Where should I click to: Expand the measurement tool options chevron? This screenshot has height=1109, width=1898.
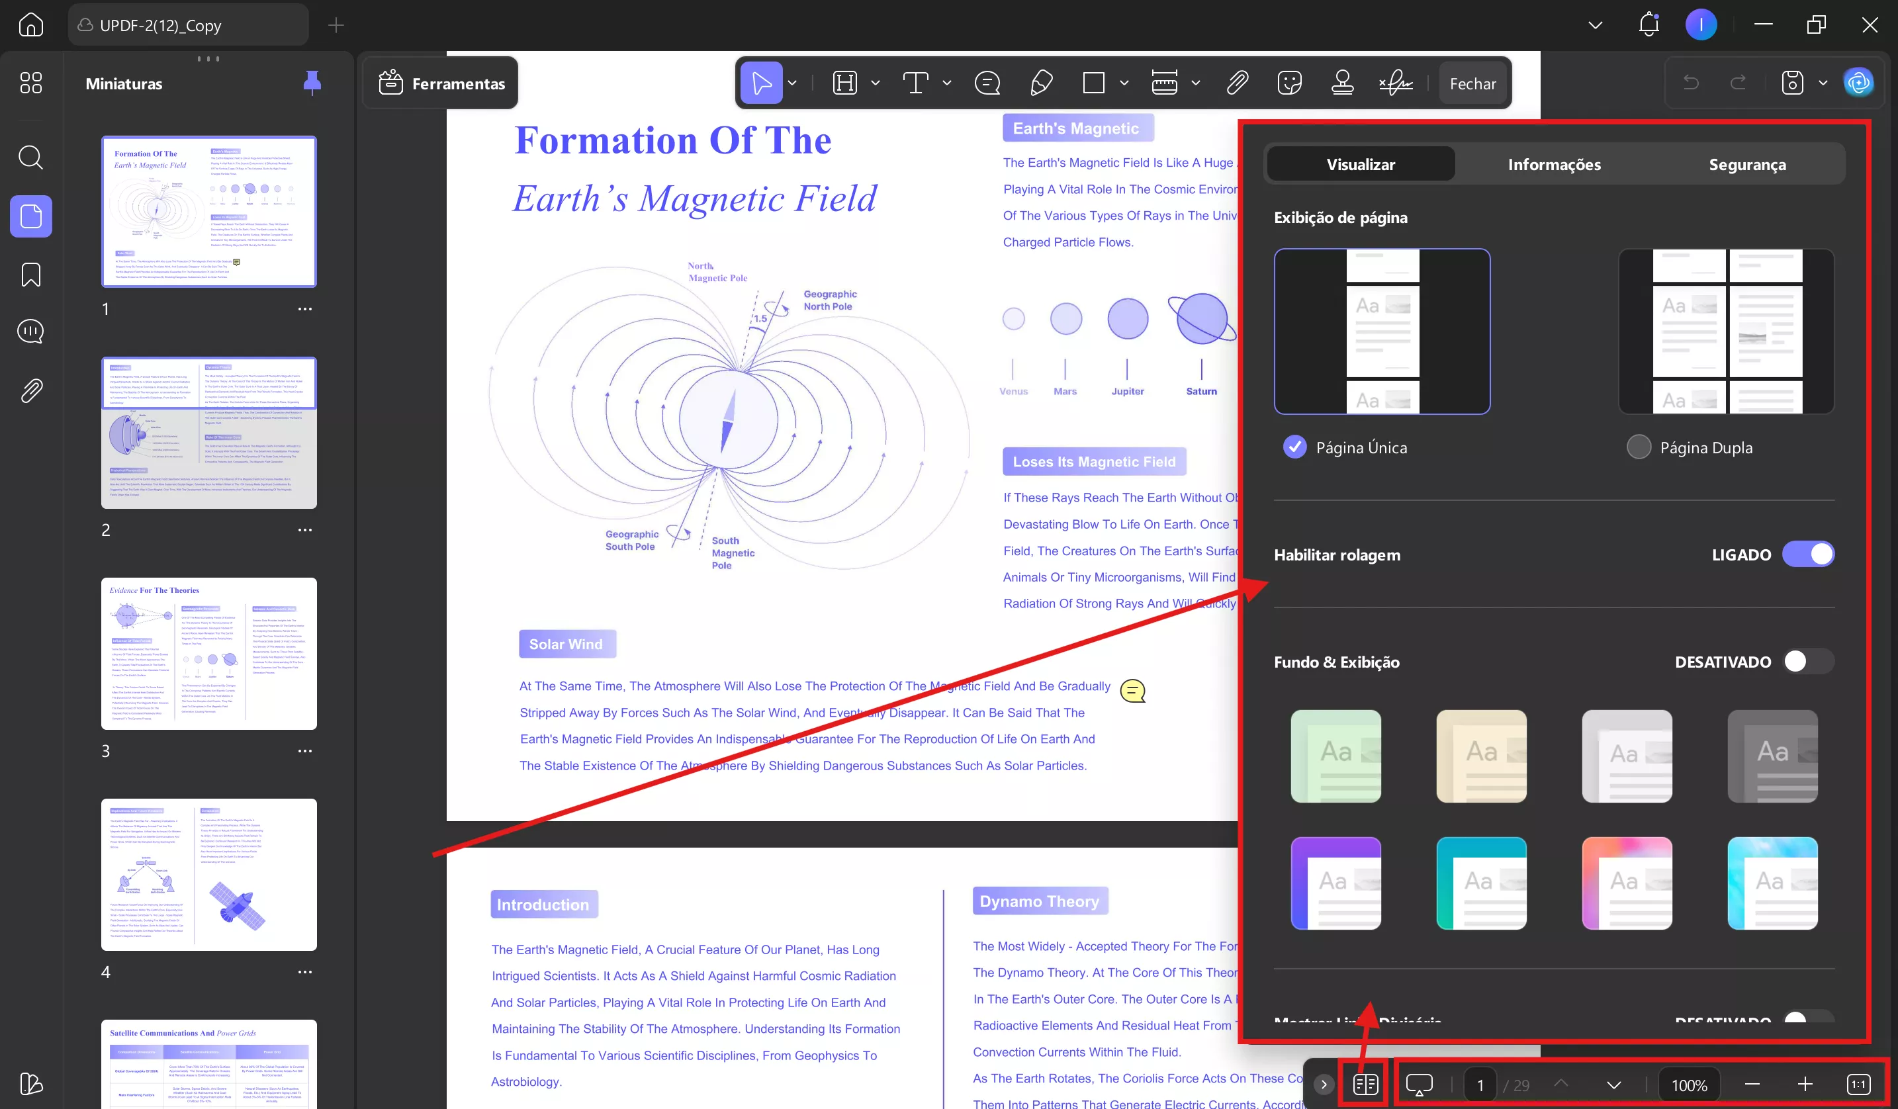click(1196, 82)
